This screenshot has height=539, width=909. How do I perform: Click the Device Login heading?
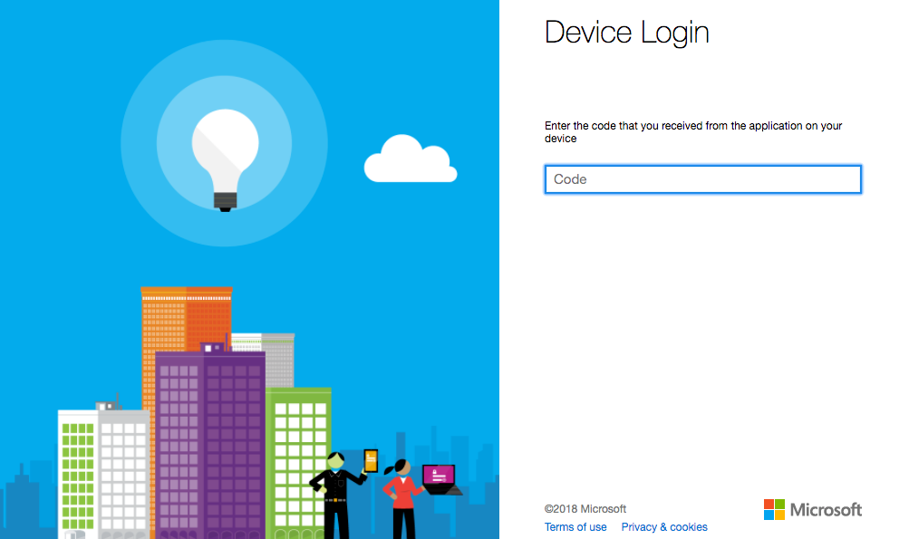pyautogui.click(x=626, y=33)
